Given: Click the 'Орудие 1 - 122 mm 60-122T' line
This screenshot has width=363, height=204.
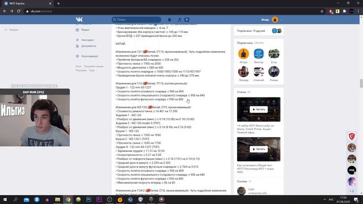Looking at the screenshot, I should [133, 87].
